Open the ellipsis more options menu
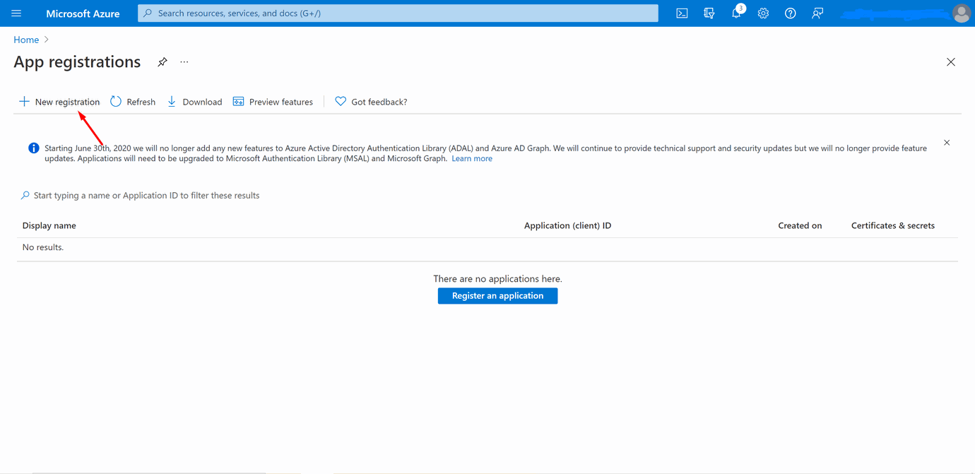This screenshot has width=975, height=474. pos(184,62)
